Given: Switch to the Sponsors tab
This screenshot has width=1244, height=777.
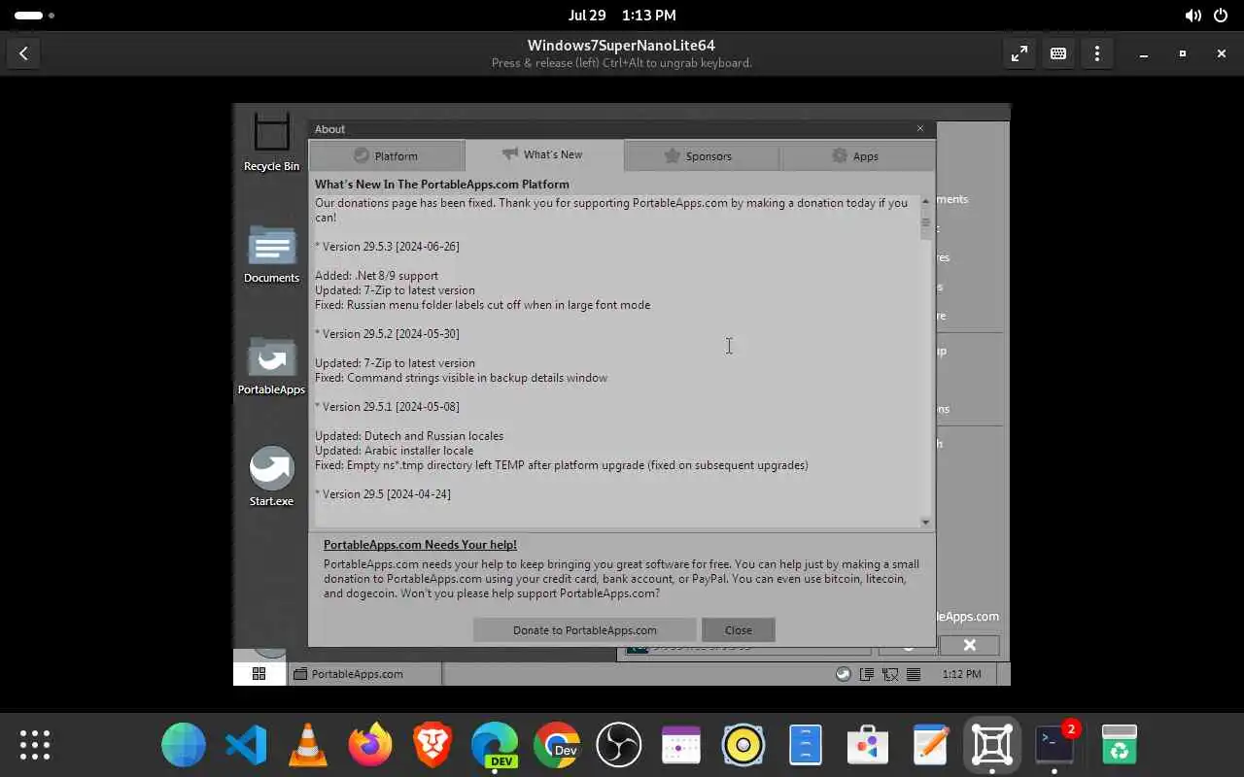Looking at the screenshot, I should (x=699, y=155).
